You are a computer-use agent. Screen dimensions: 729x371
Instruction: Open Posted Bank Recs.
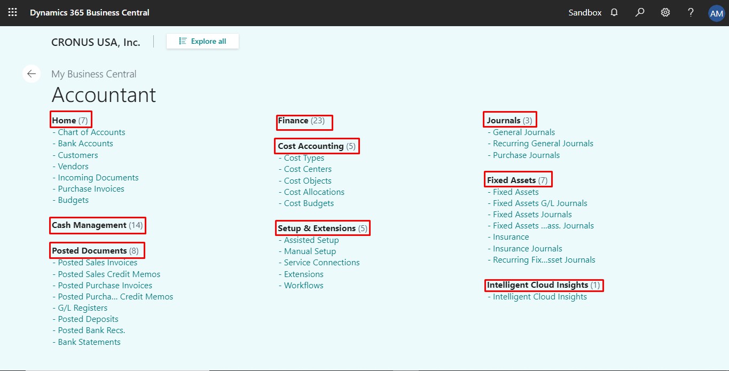coord(91,330)
